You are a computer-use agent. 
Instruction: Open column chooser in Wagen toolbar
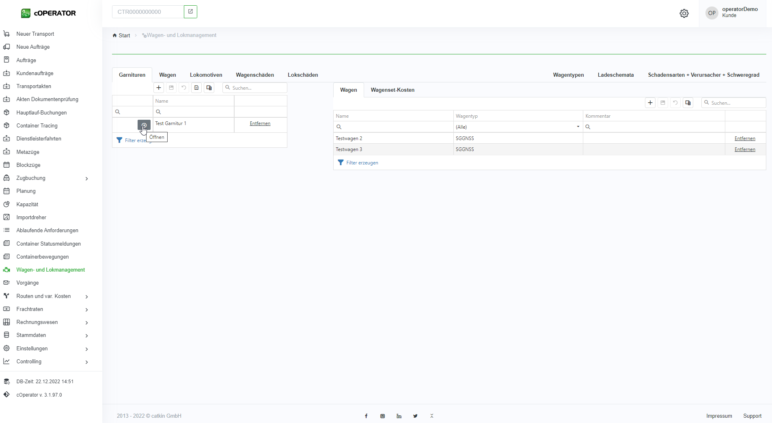tap(688, 103)
